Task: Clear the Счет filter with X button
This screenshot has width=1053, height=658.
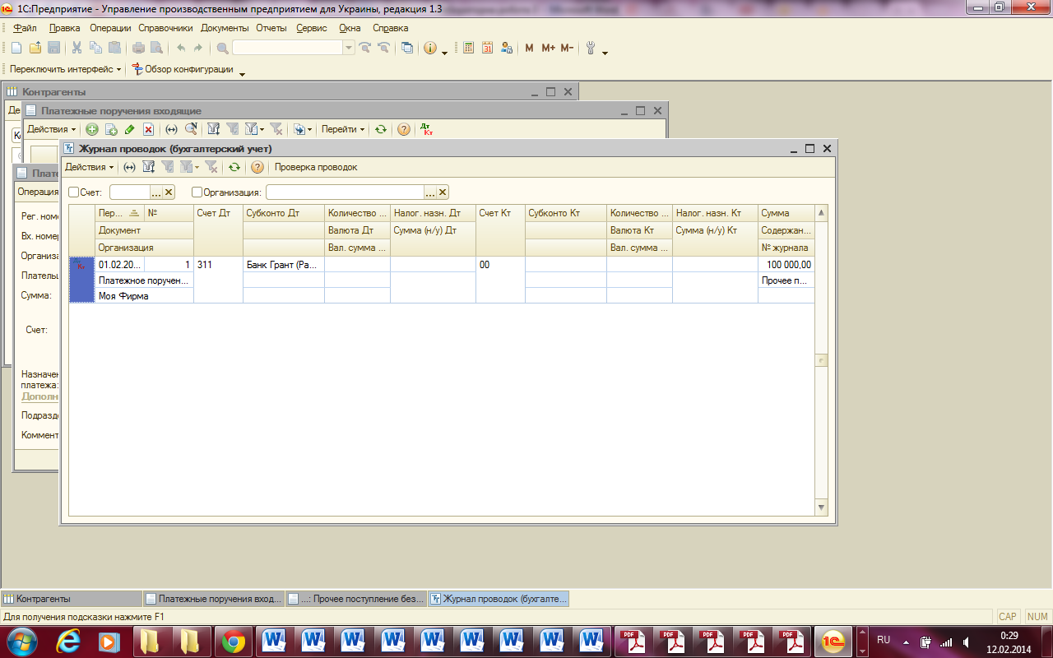Action: tap(169, 192)
